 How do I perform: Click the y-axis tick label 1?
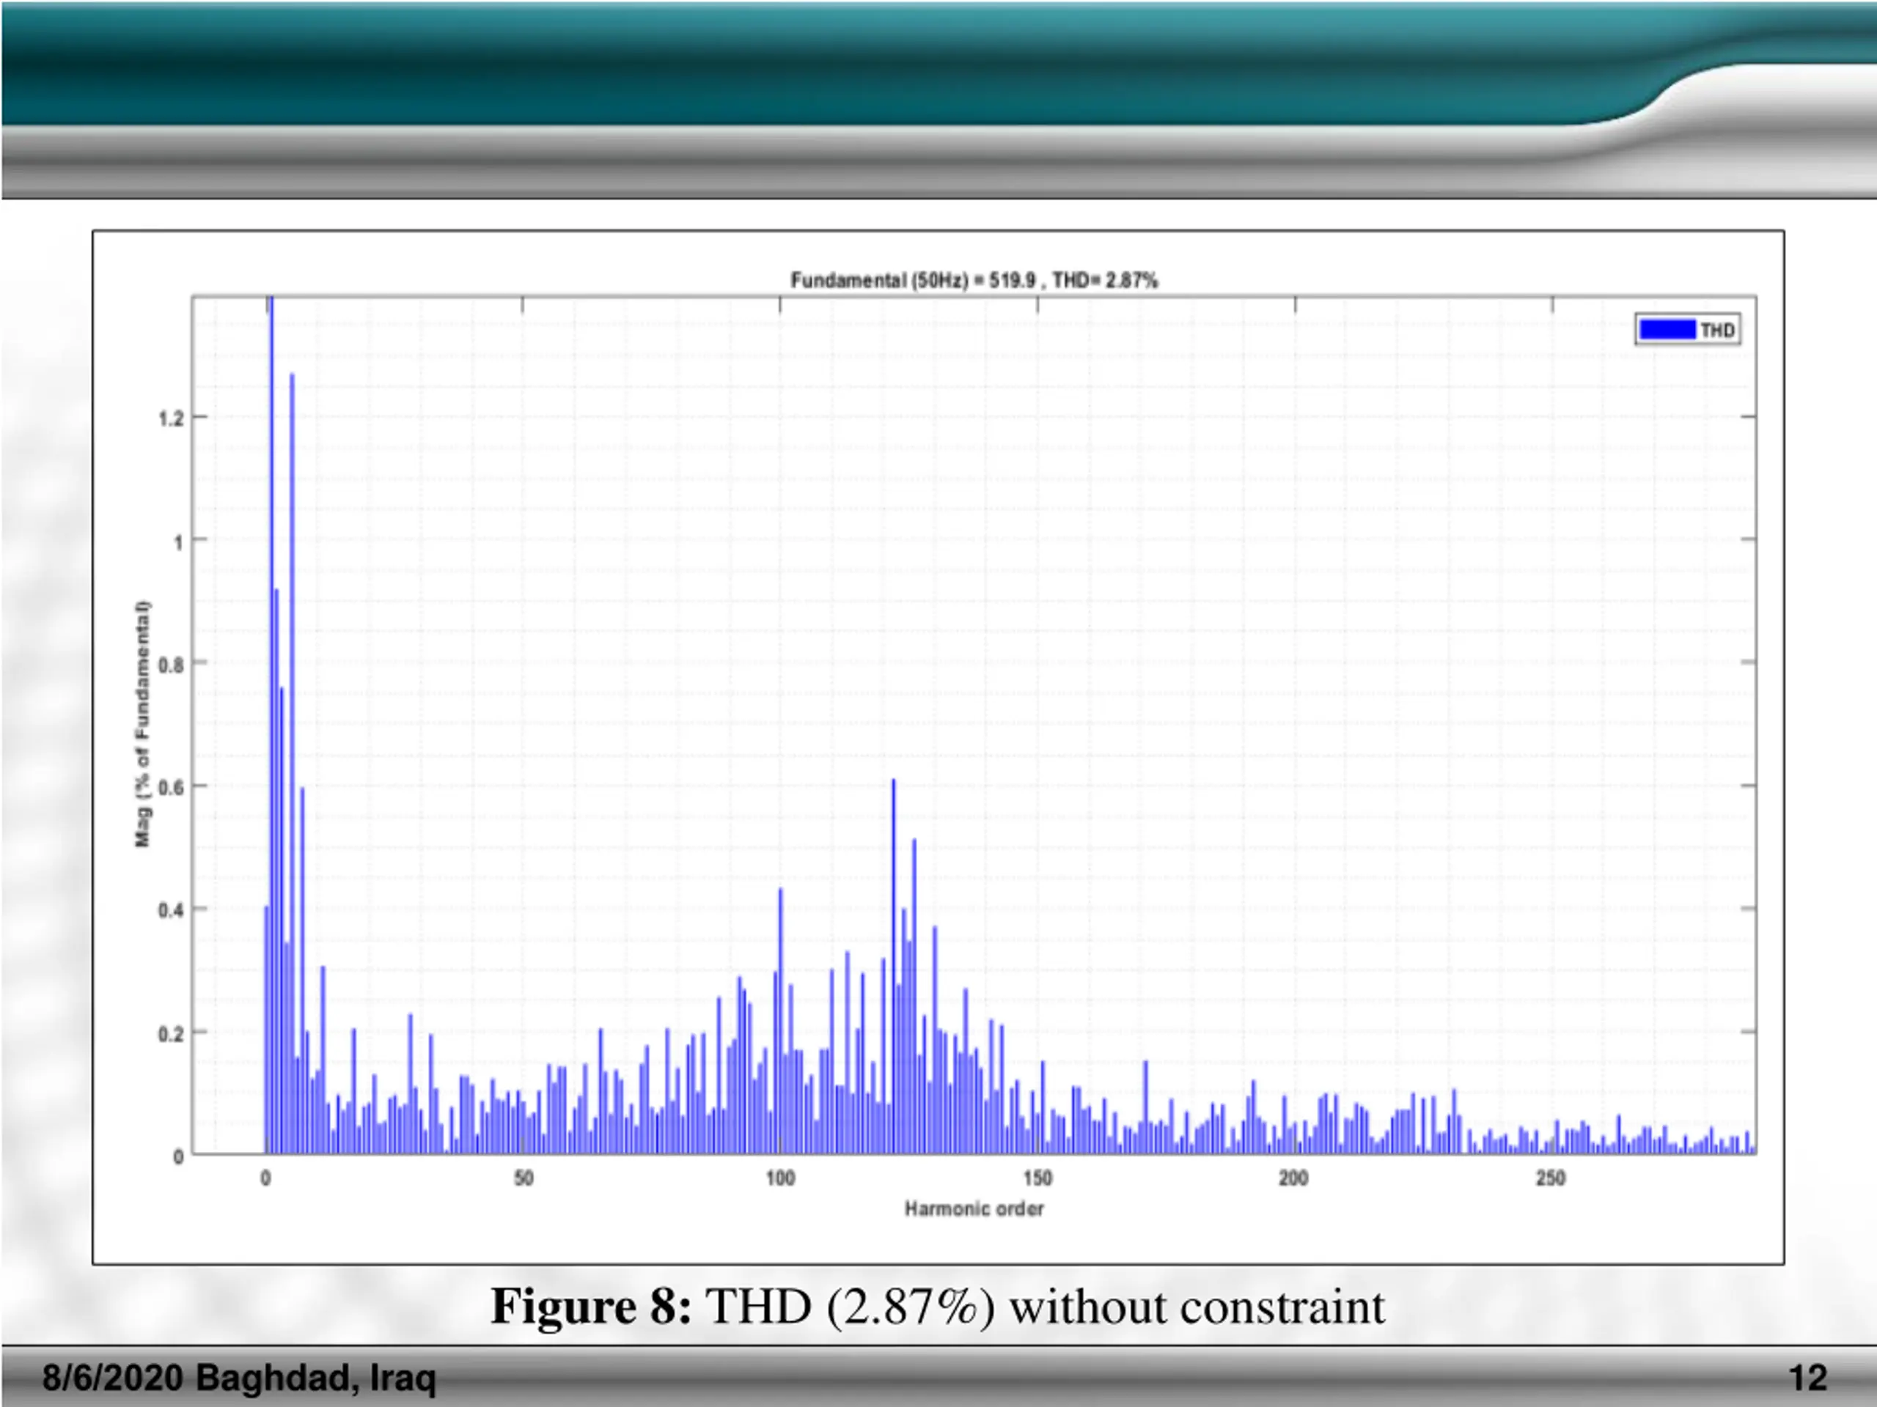[178, 542]
